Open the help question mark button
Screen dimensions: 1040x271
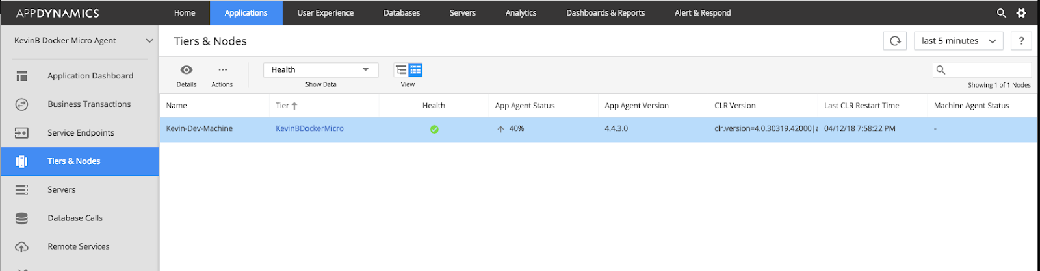1021,41
